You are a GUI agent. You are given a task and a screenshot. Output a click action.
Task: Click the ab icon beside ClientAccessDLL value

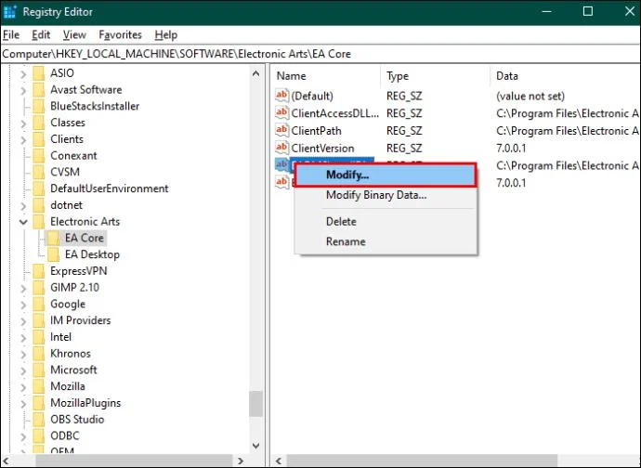pyautogui.click(x=282, y=113)
